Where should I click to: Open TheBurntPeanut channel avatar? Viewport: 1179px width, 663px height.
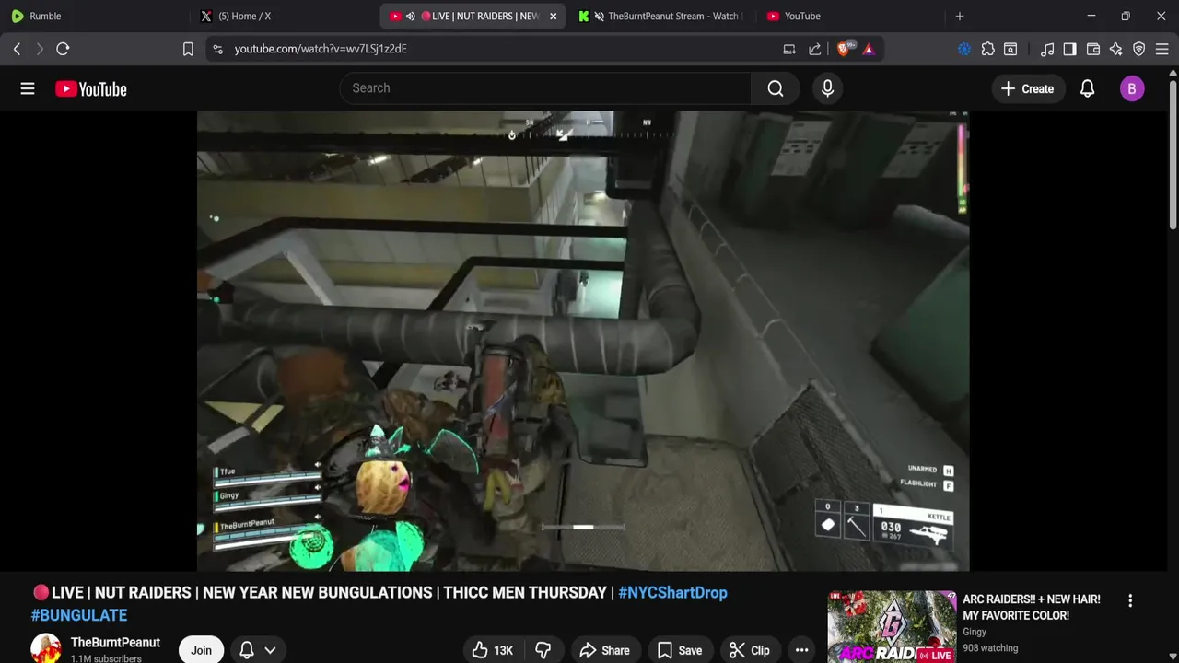[x=46, y=648]
